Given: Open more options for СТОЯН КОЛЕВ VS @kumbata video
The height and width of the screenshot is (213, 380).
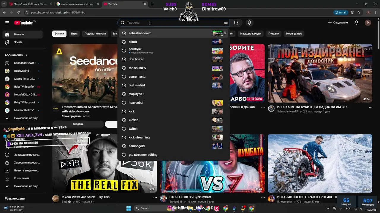Looking at the screenshot, I should pyautogui.click(x=263, y=197).
